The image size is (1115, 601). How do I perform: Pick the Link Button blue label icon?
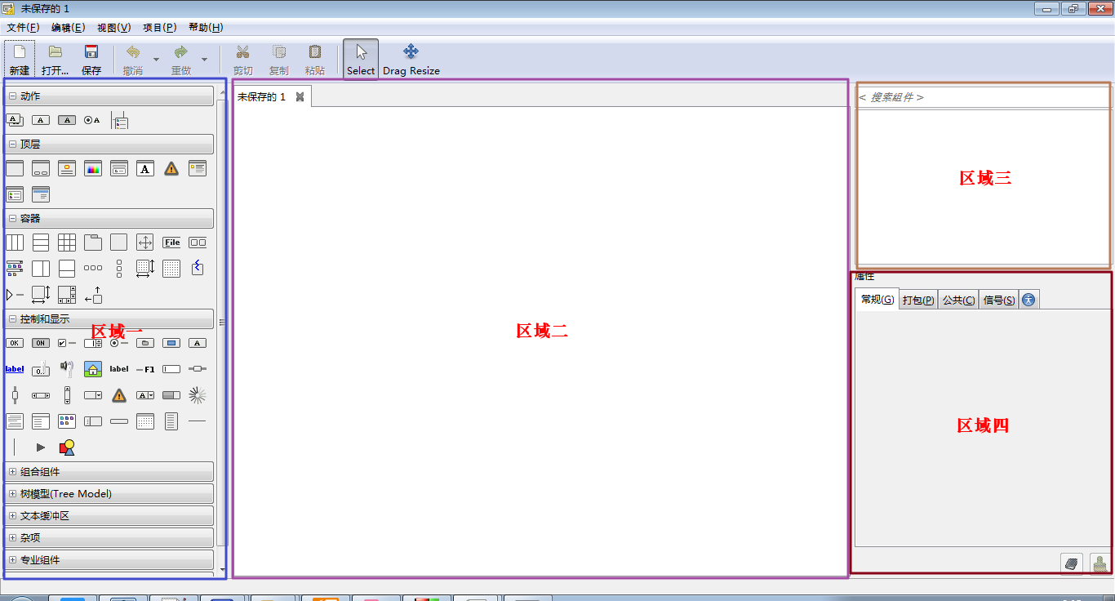click(15, 369)
